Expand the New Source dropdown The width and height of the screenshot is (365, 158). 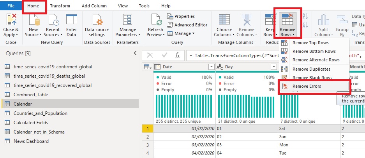(41, 35)
